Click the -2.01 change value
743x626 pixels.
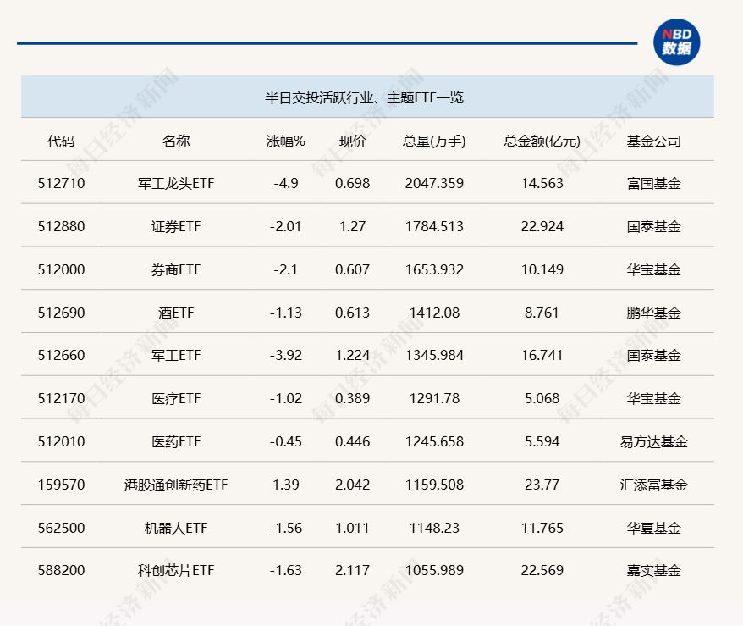click(x=286, y=226)
